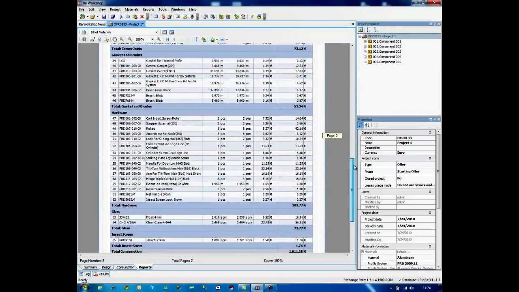The height and width of the screenshot is (292, 519).
Task: Zoom out with magnifier minus icon
Action: pyautogui.click(x=130, y=39)
